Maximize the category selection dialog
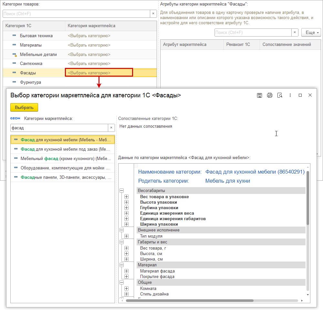Viewport: 323px width, 310px height. [x=300, y=95]
